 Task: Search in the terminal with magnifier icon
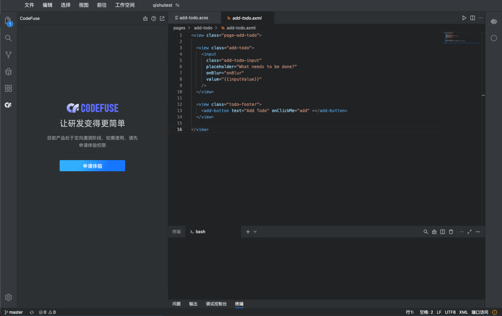coord(426,232)
